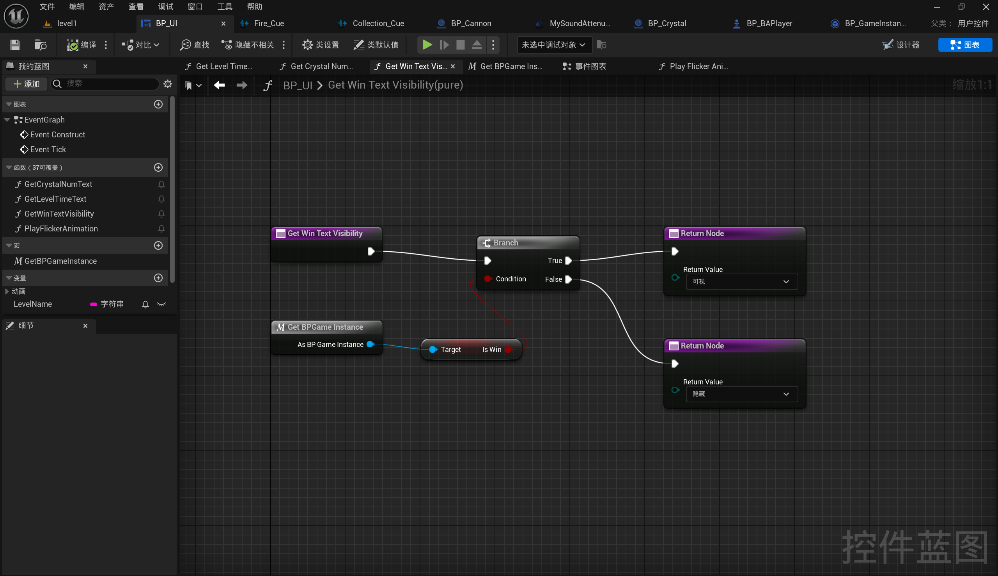The image size is (998, 576).
Task: Switch to Designer (设计器) view
Action: pos(901,45)
